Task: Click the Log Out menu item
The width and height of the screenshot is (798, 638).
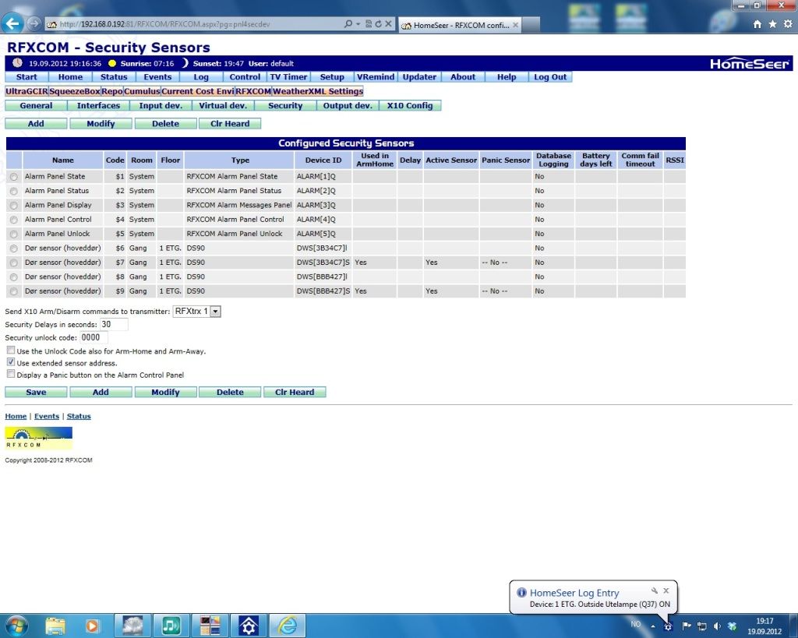Action: [x=550, y=77]
